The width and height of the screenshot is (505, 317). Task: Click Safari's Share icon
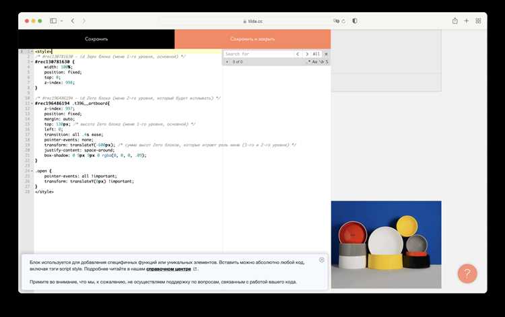tap(454, 21)
